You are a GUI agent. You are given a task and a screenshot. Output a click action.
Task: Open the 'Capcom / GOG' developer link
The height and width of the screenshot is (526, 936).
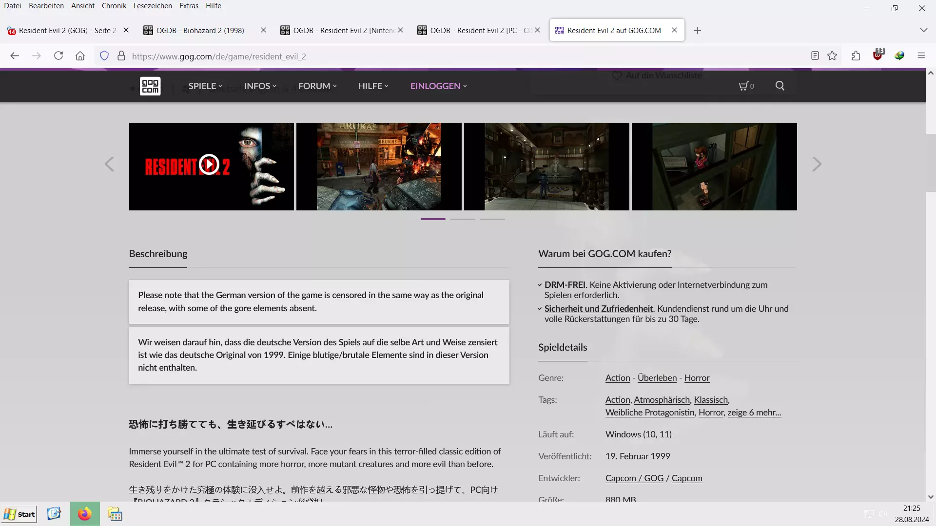point(634,478)
